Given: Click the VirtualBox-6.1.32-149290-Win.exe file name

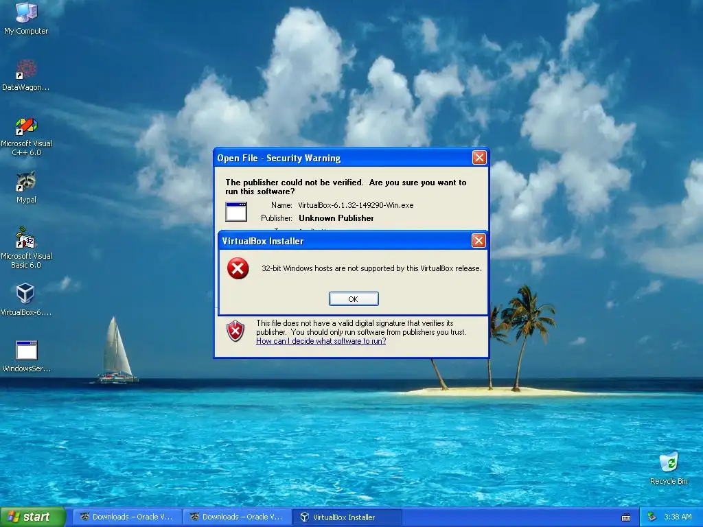Looking at the screenshot, I should [x=356, y=205].
